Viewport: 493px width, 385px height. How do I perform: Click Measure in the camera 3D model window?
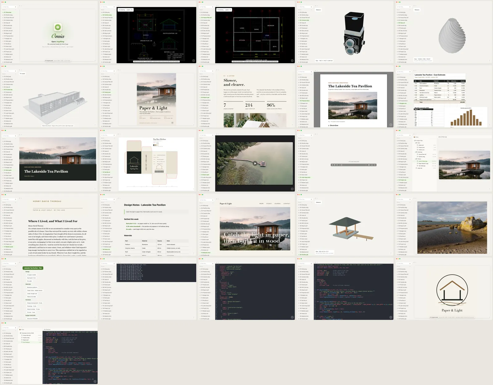pyautogui.click(x=318, y=10)
